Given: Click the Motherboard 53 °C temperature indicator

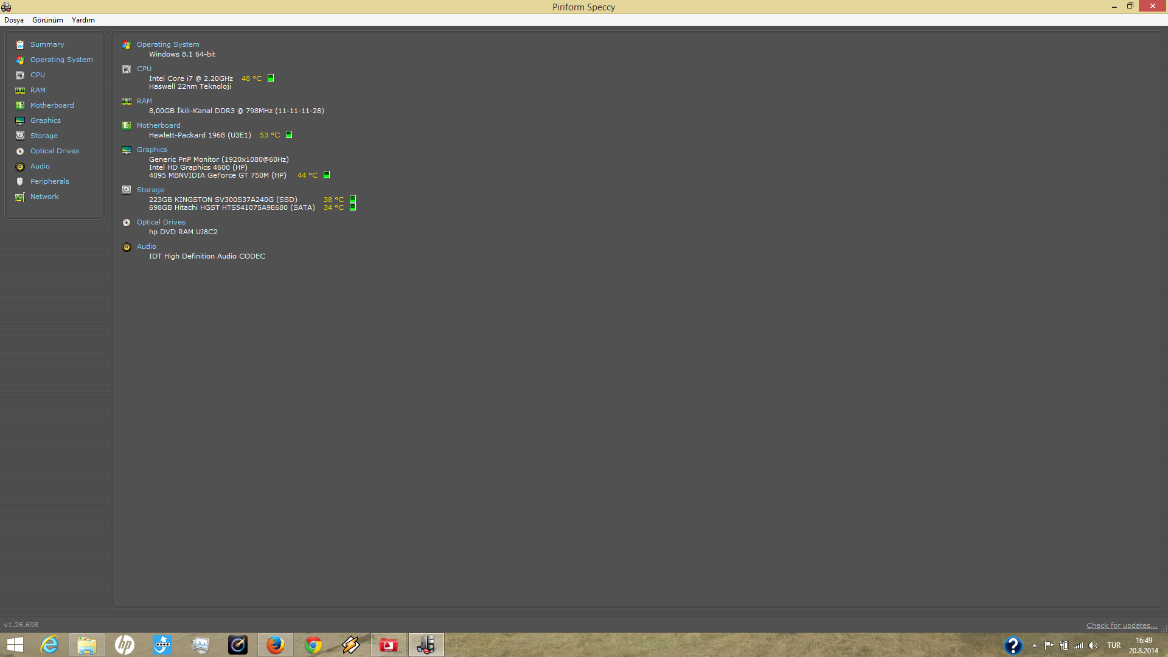Looking at the screenshot, I should tap(289, 134).
